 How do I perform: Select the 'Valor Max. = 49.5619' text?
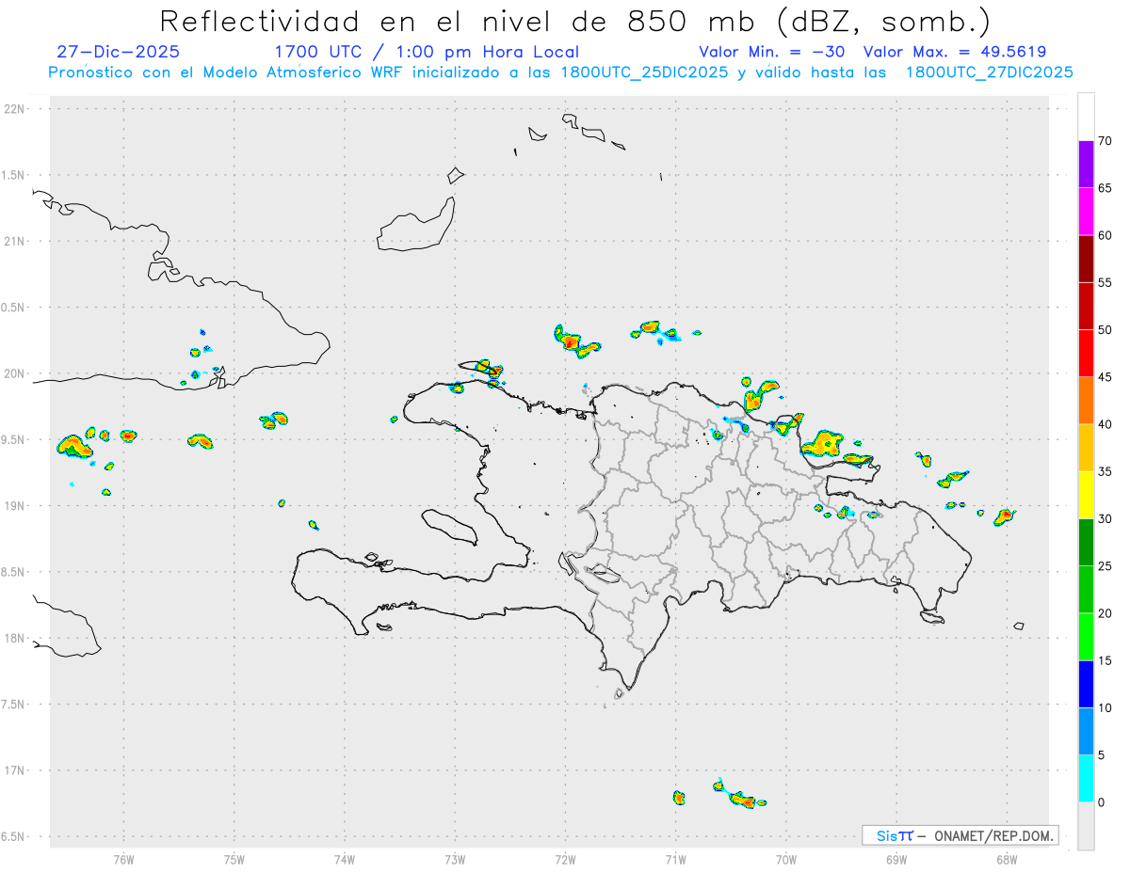(955, 52)
